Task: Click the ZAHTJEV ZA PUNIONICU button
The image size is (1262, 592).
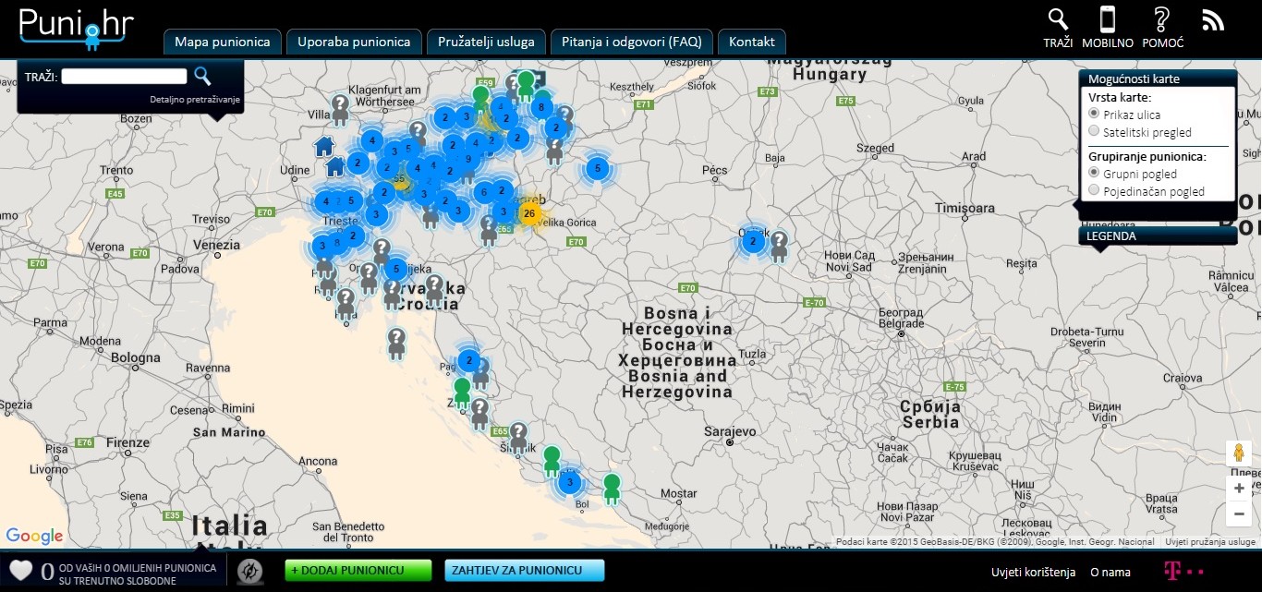Action: pyautogui.click(x=525, y=570)
